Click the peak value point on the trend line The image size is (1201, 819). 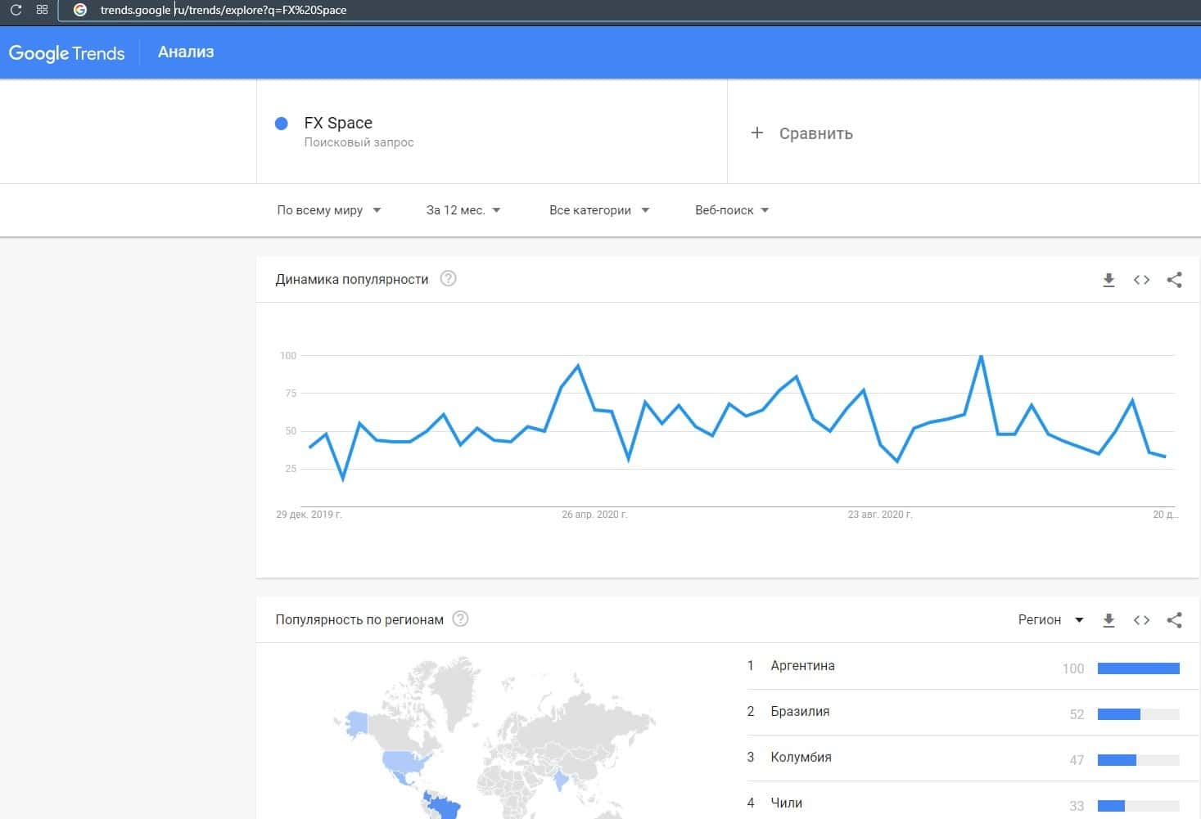click(981, 356)
